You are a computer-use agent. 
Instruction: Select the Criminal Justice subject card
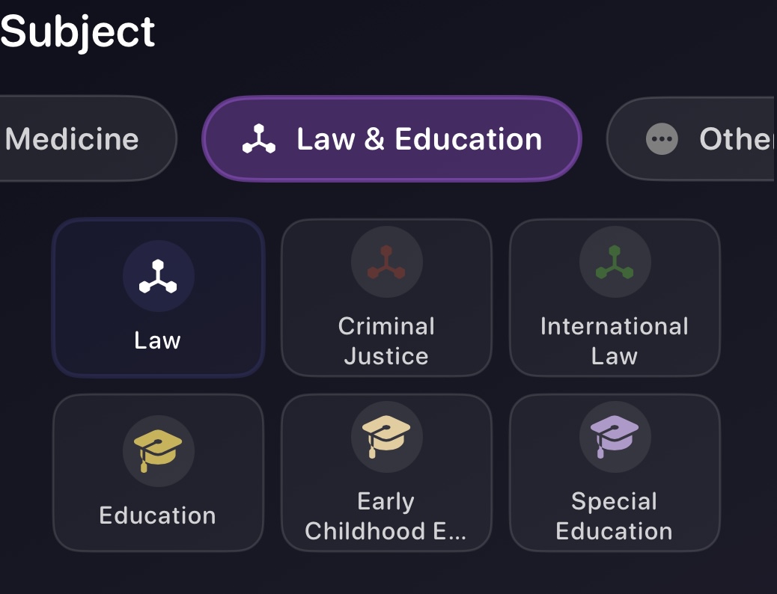coord(386,298)
